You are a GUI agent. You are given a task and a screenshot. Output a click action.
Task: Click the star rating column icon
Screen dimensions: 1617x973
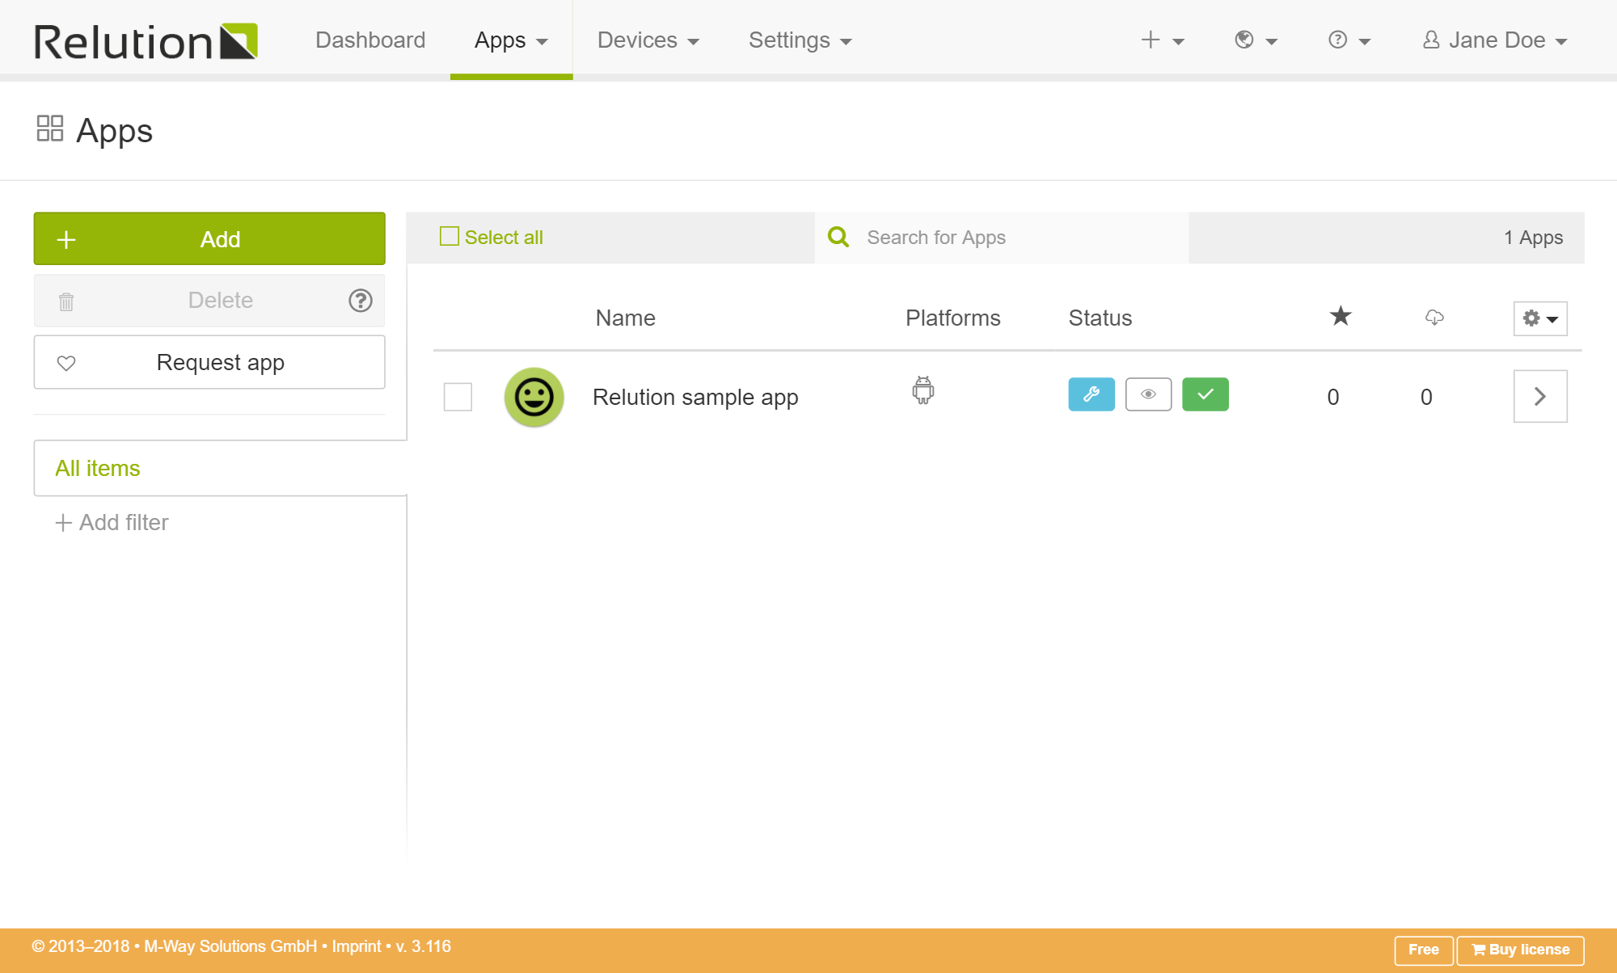pyautogui.click(x=1340, y=316)
